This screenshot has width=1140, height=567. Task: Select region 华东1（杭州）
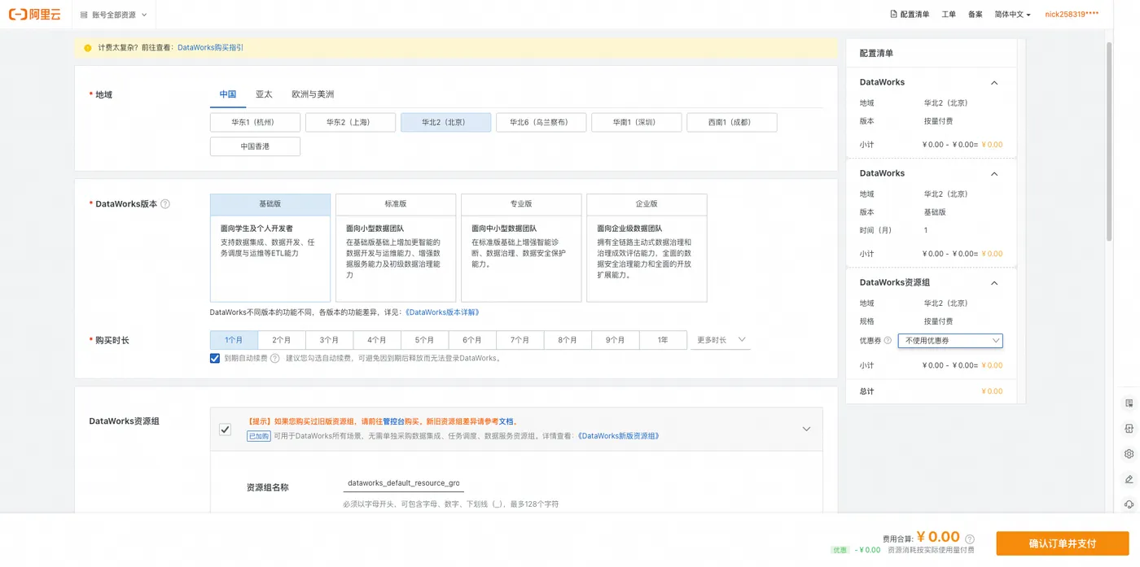click(255, 122)
